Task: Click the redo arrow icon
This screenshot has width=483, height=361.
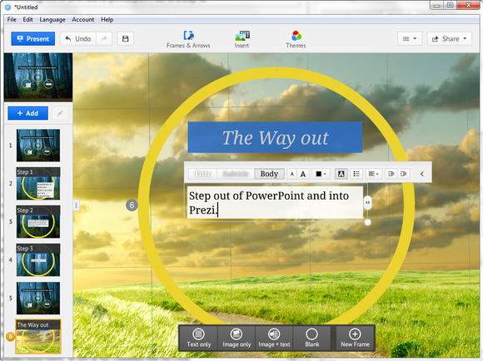Action: point(104,39)
